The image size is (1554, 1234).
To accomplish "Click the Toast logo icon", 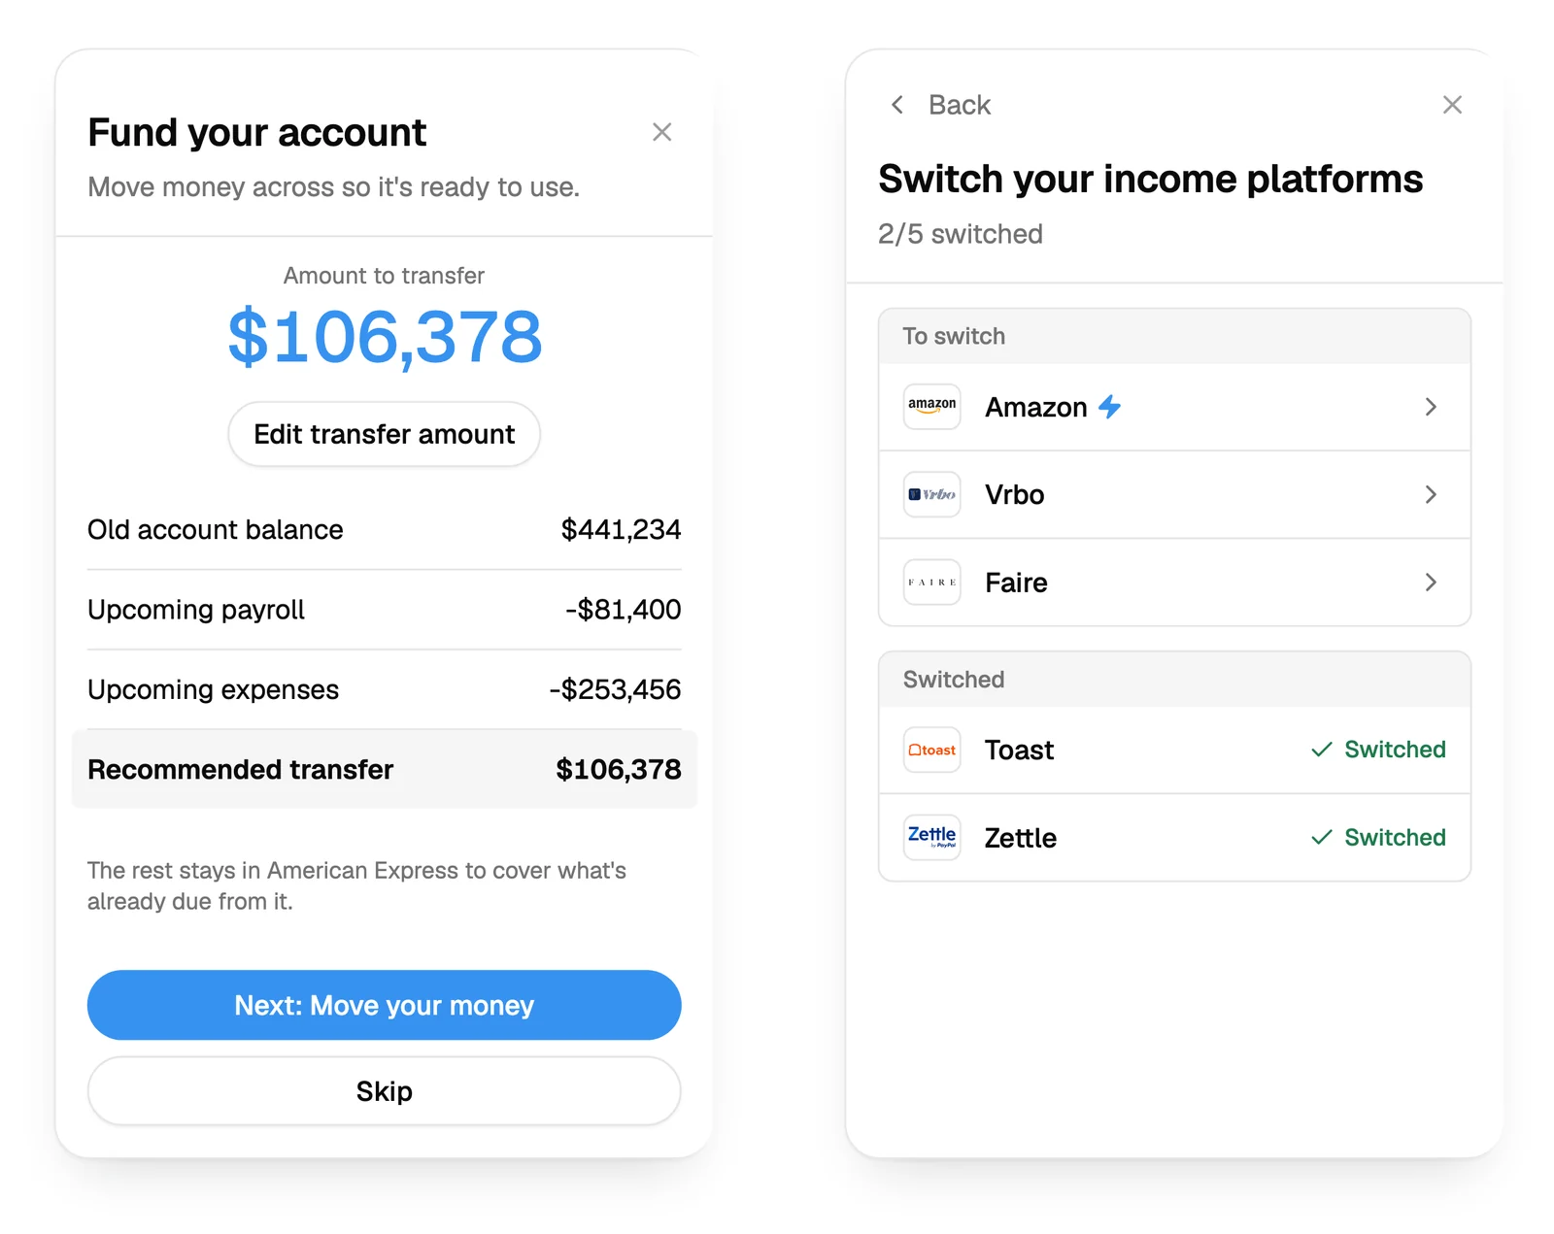I will click(x=932, y=750).
